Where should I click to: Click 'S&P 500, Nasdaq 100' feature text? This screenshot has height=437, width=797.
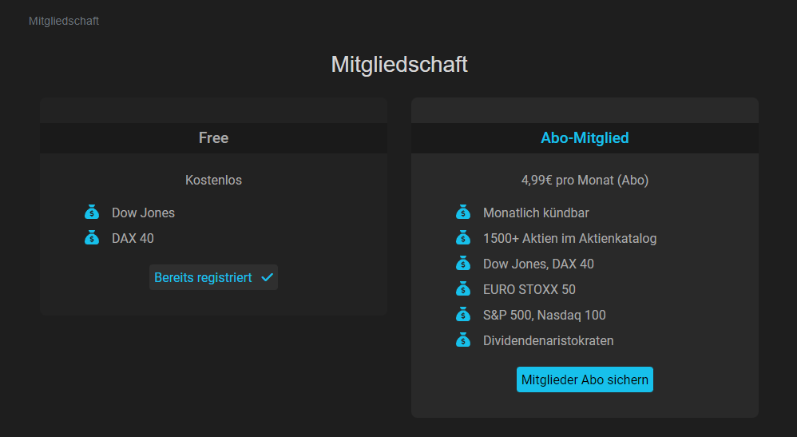(x=545, y=315)
